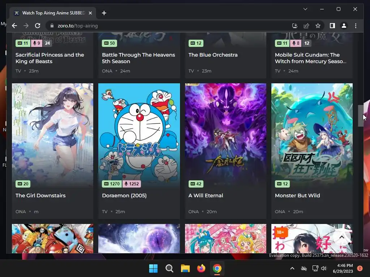Open The Girl Downstairs poster

click(53, 135)
